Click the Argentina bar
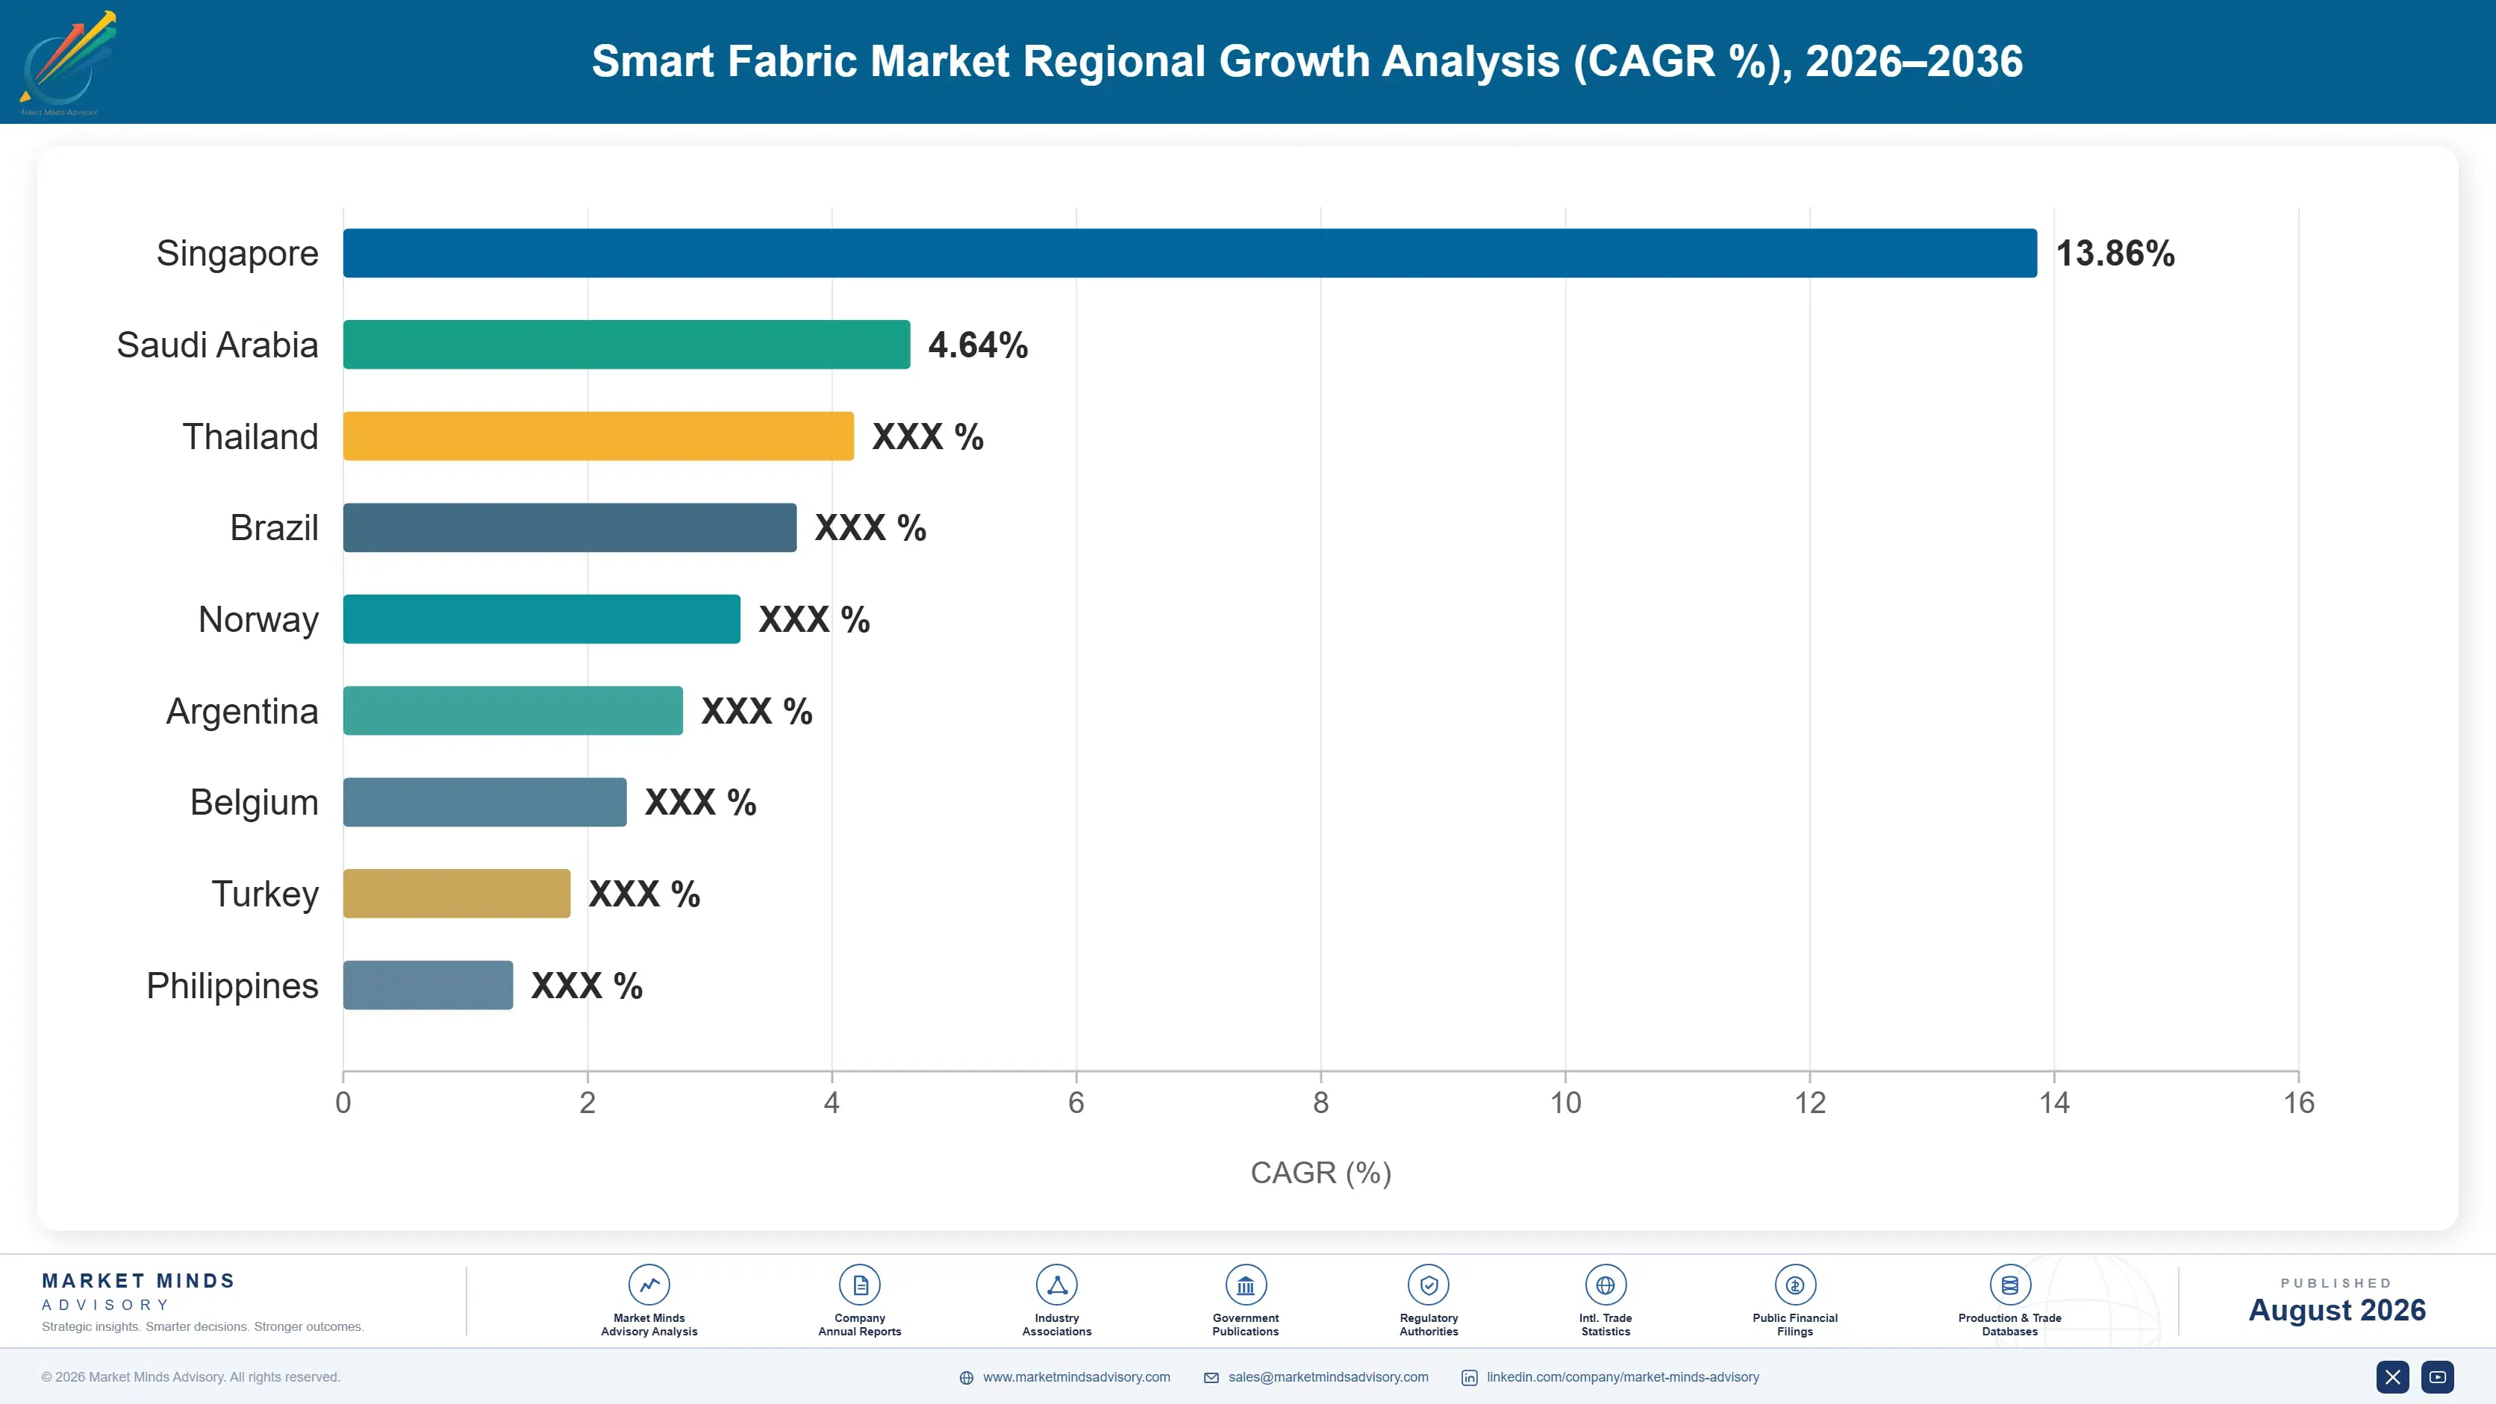The height and width of the screenshot is (1404, 2496). 514,711
